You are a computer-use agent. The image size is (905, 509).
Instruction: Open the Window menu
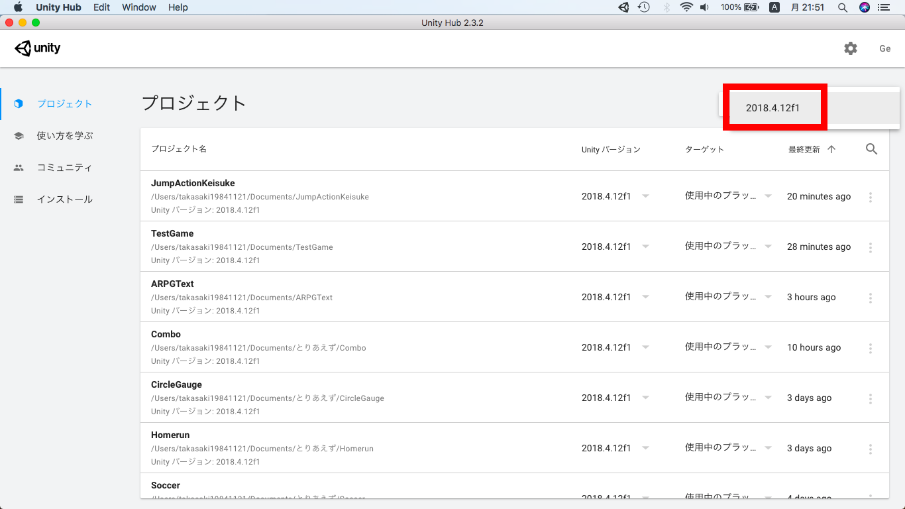point(139,7)
